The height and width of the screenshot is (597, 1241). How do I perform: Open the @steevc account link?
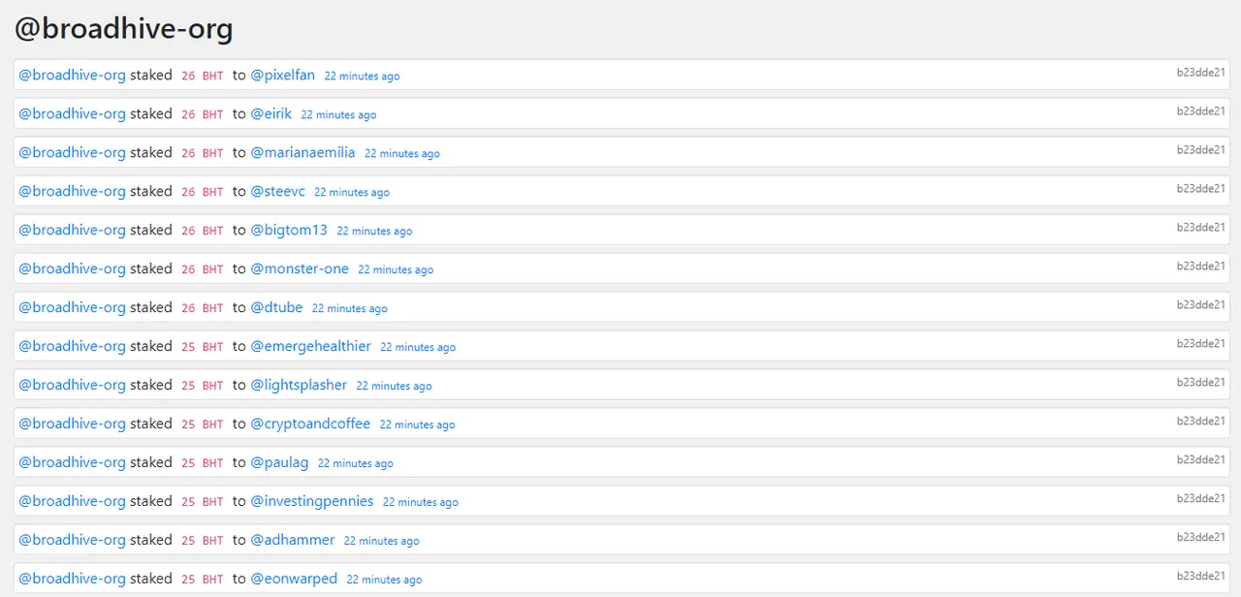point(278,191)
